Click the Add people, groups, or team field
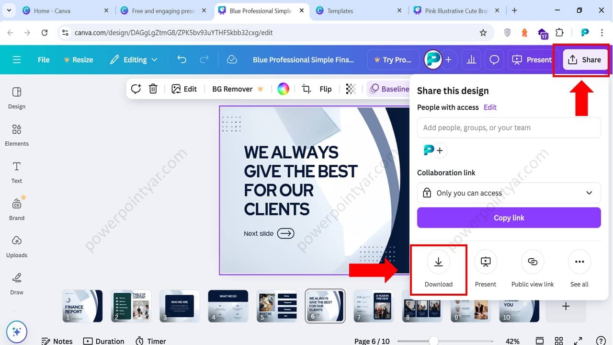 pyautogui.click(x=509, y=127)
